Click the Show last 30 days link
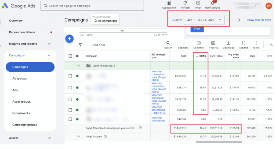 (259, 20)
